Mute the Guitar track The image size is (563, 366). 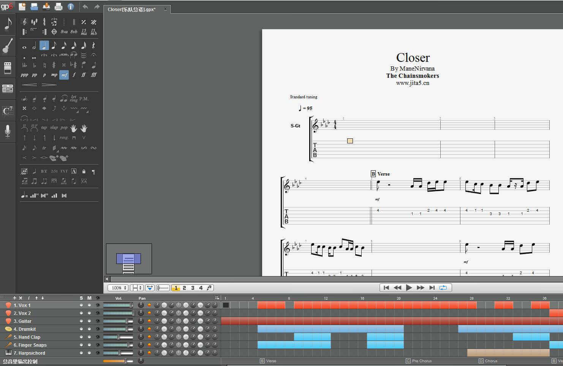point(89,321)
